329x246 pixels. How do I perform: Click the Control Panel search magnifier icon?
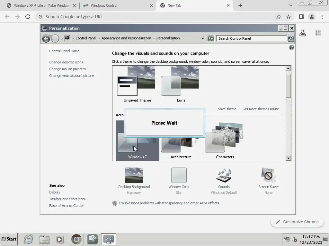point(290,38)
